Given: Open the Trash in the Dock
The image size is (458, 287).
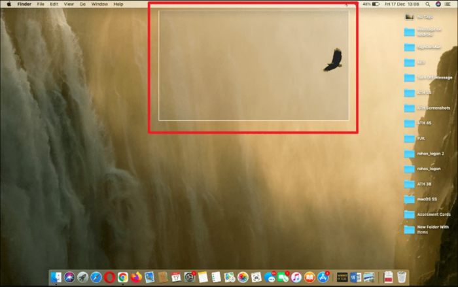Looking at the screenshot, I should pos(402,277).
